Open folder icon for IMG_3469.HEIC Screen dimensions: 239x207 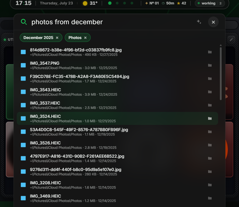(210, 198)
